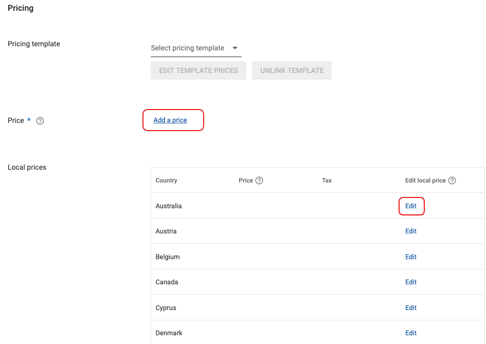Edit the local price for Australia
This screenshot has height=344, width=486.
tap(411, 206)
